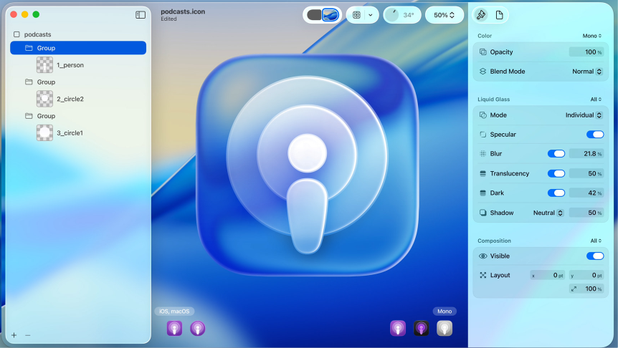This screenshot has height=348, width=618.
Task: Click the Liquid Glass Mode icon
Action: [x=482, y=115]
